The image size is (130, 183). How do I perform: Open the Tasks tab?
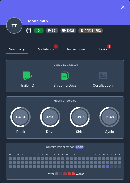(x=103, y=49)
